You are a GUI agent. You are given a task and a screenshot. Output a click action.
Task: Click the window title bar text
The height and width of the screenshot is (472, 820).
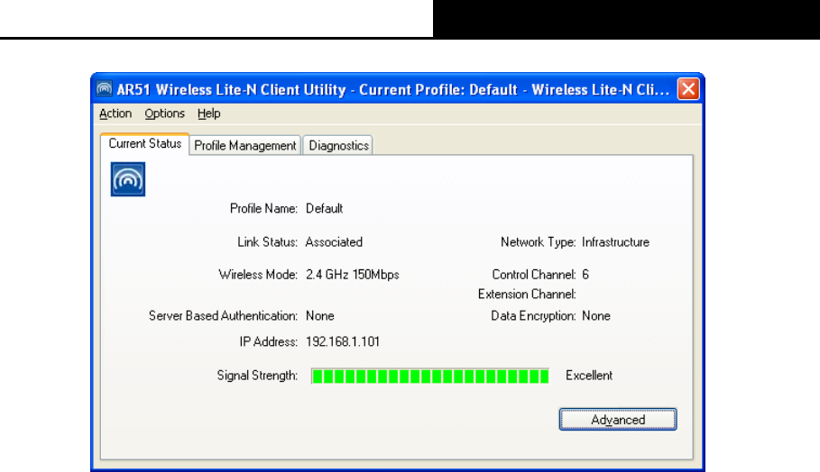pyautogui.click(x=393, y=89)
